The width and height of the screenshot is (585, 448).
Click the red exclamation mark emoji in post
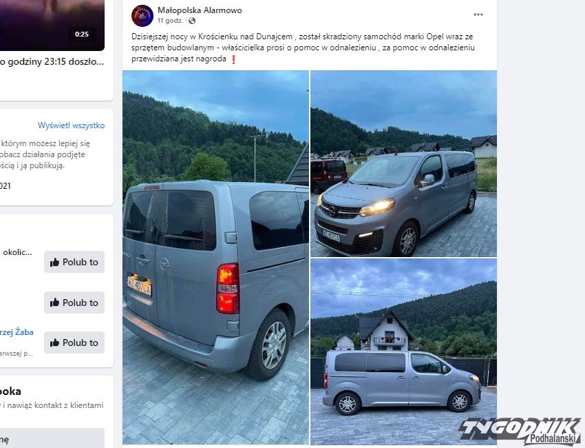233,59
